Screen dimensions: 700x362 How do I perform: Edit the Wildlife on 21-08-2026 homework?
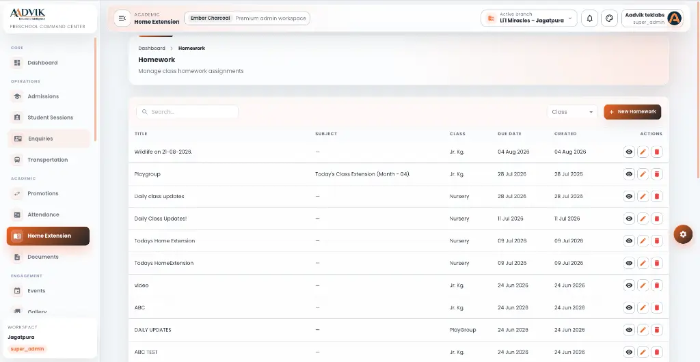click(x=643, y=152)
